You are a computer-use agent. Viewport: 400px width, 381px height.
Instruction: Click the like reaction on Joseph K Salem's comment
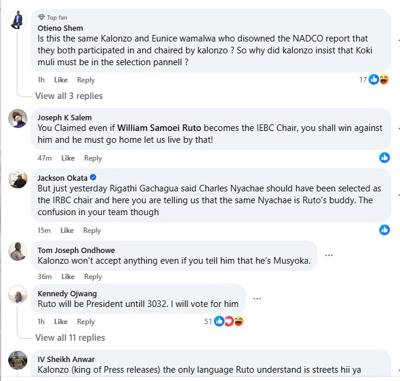385,158
